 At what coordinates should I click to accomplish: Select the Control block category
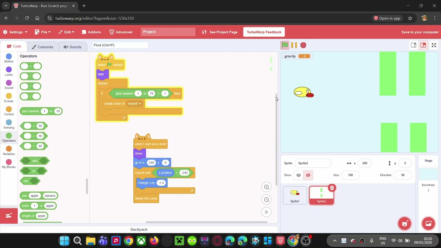click(x=9, y=111)
